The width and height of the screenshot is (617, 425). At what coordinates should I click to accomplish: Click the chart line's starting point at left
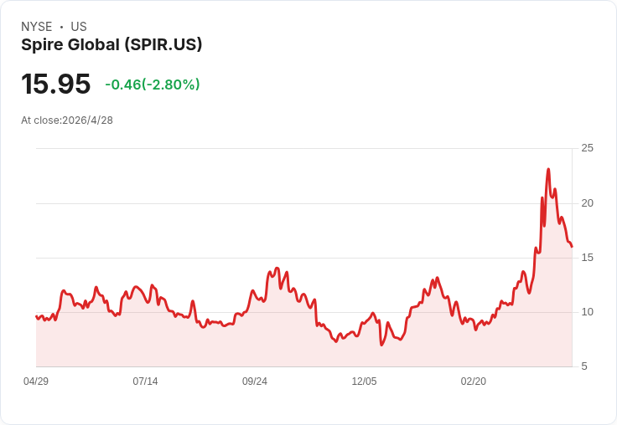click(x=36, y=316)
